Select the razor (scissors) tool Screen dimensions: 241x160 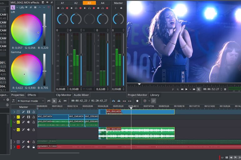[59, 101]
